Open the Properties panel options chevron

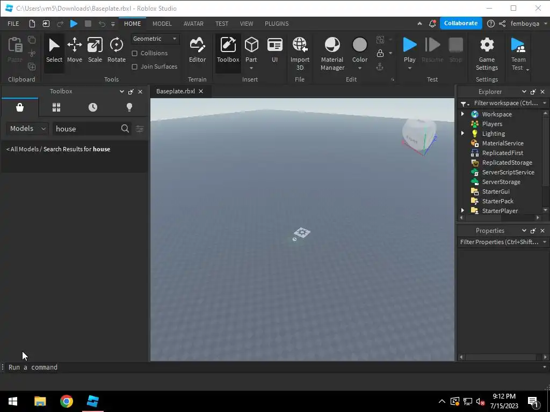point(524,231)
